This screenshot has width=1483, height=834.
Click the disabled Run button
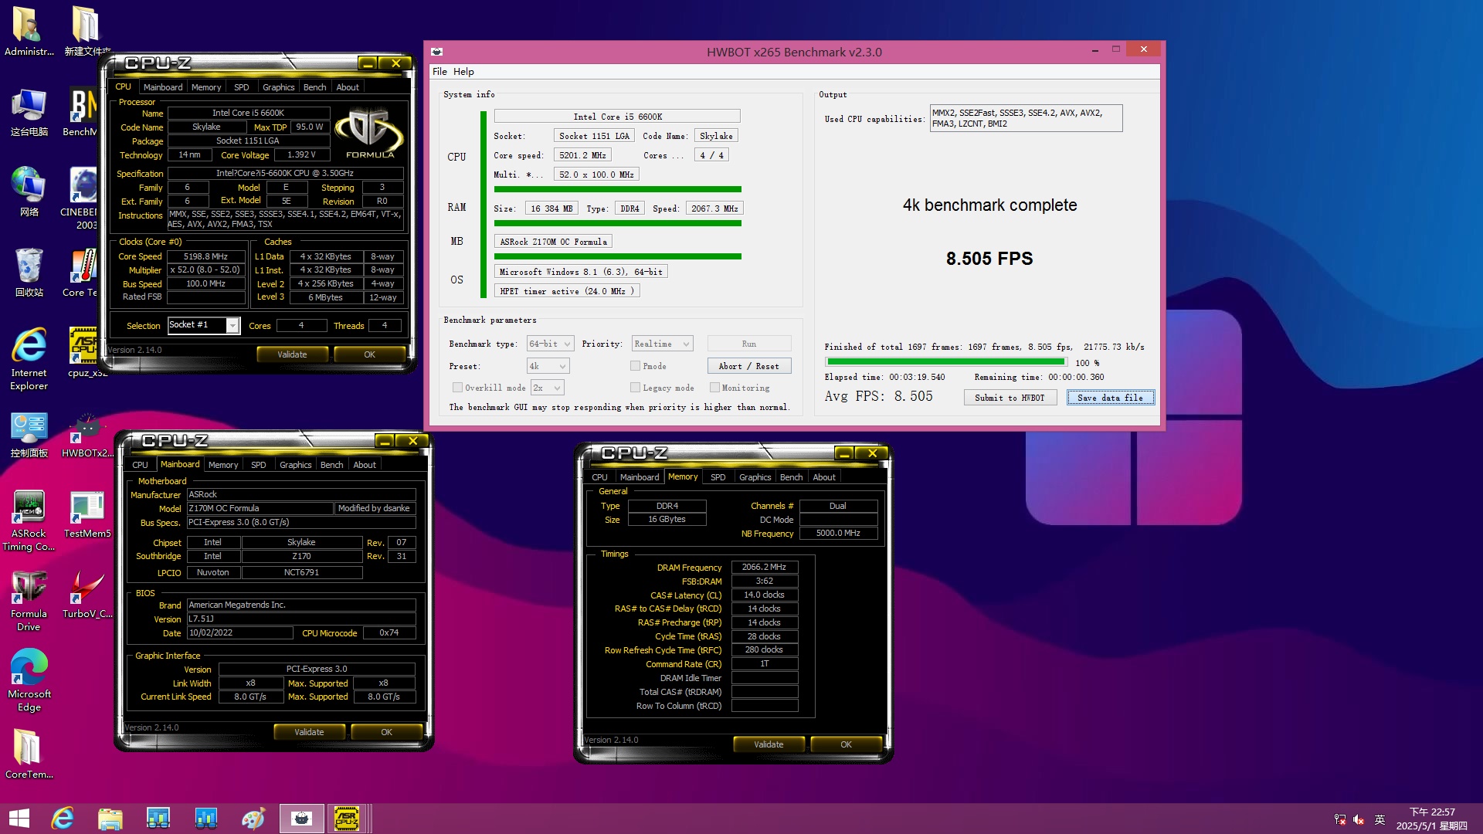click(748, 344)
